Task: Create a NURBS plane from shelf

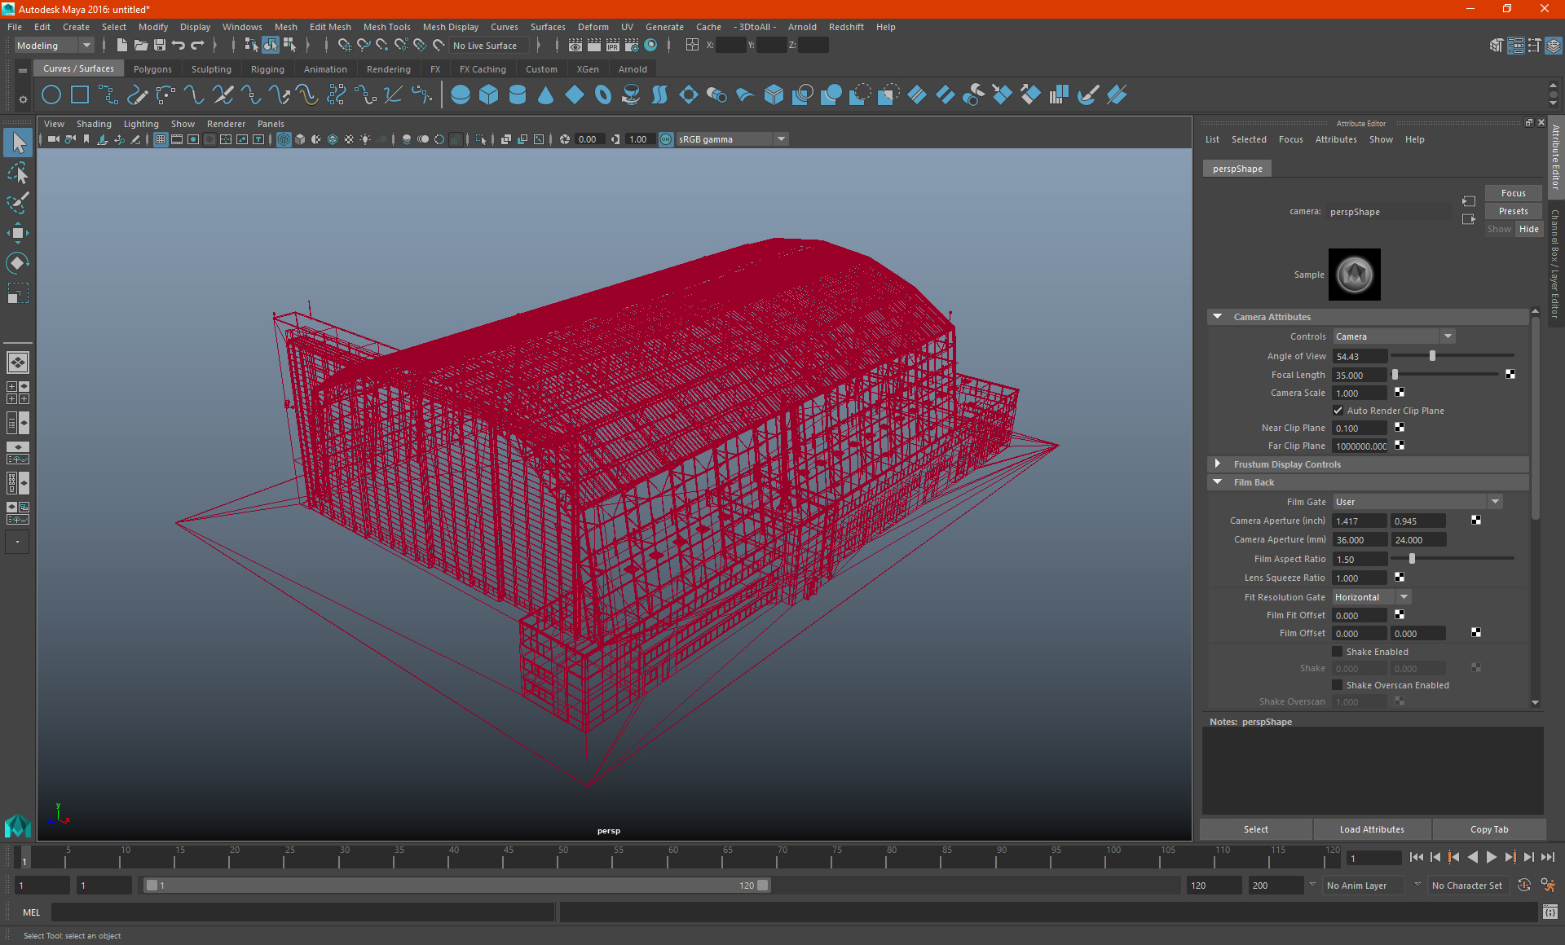Action: coord(575,95)
